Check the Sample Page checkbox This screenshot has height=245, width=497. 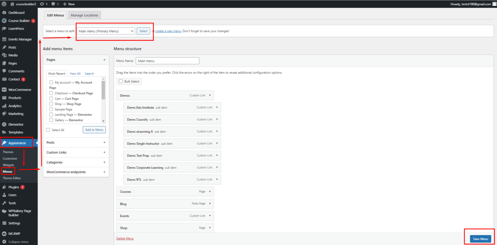(x=51, y=109)
